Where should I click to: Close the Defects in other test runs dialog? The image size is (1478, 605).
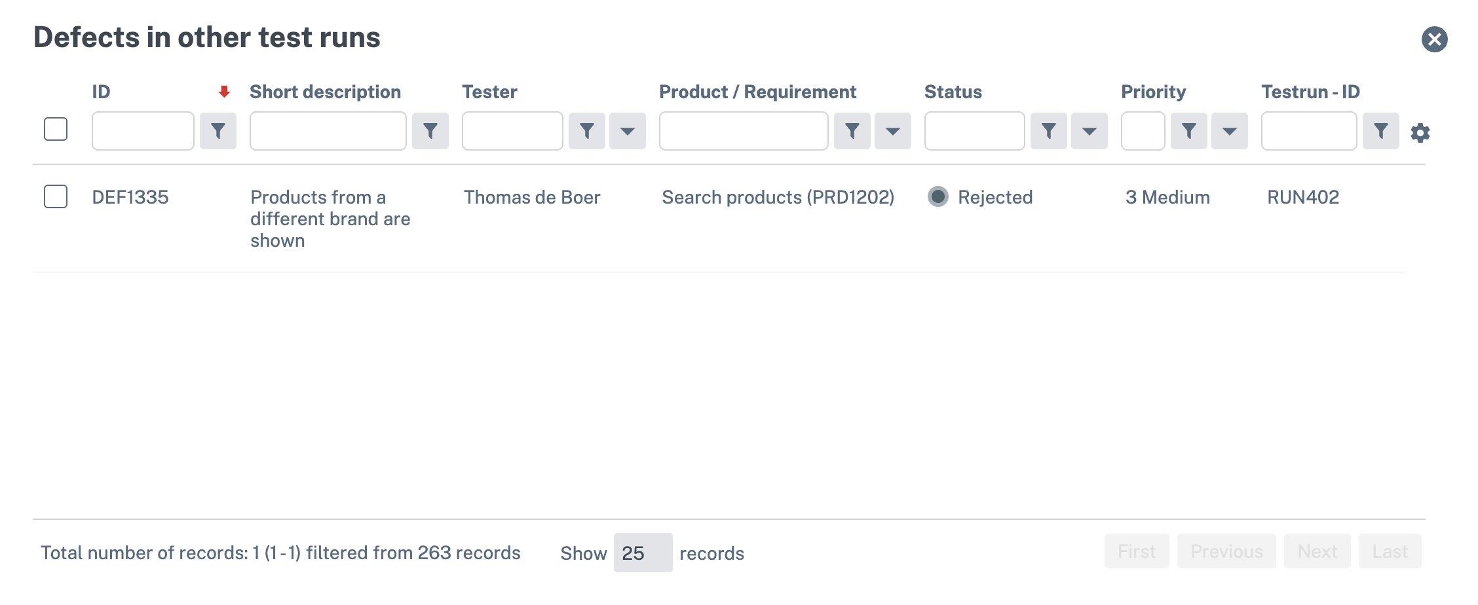pos(1434,39)
